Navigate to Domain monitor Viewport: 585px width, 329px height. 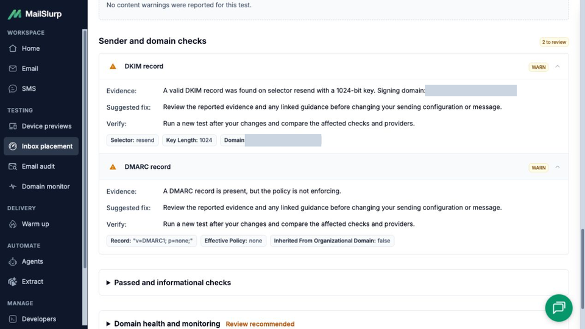(x=41, y=186)
